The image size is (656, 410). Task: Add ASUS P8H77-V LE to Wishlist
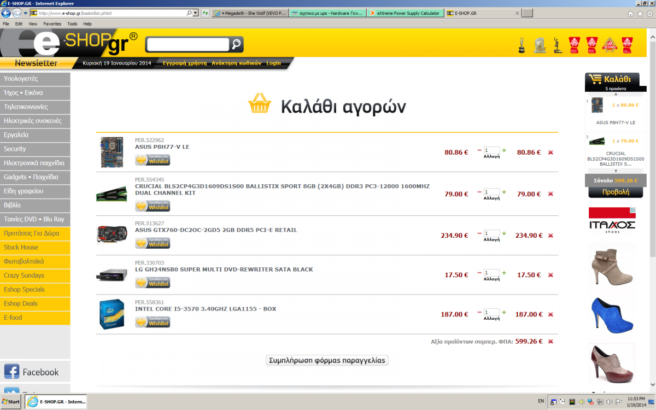[153, 160]
